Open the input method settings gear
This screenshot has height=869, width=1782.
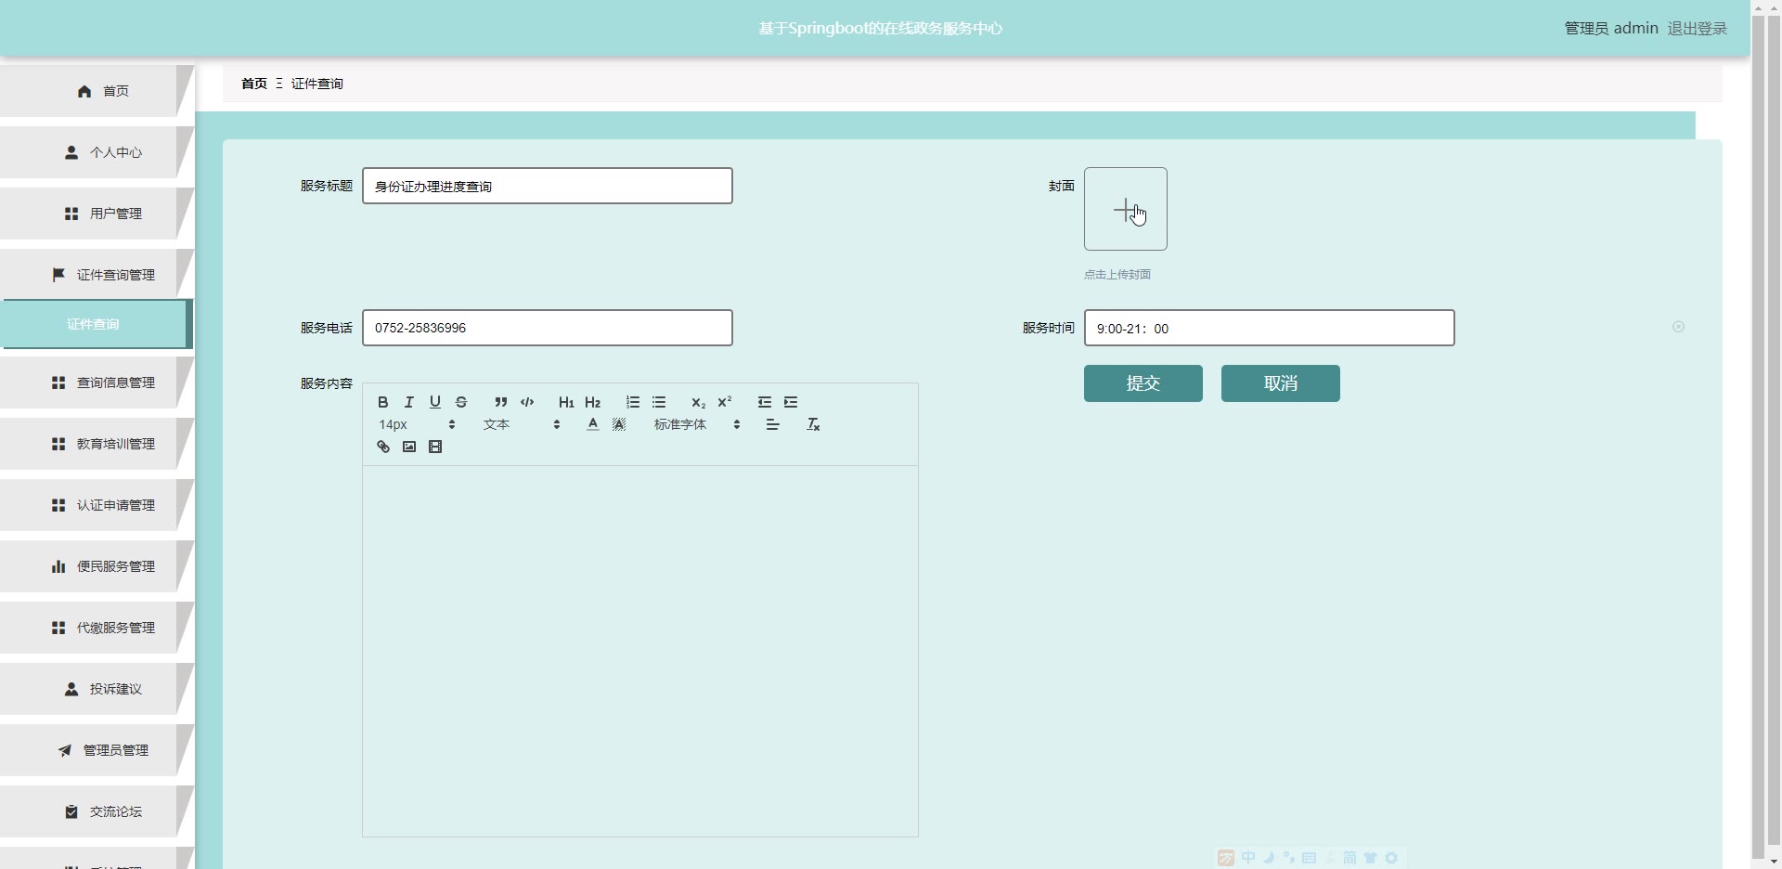click(1391, 858)
